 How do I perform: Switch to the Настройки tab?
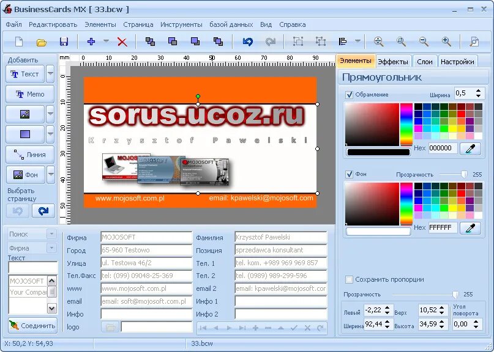point(457,62)
